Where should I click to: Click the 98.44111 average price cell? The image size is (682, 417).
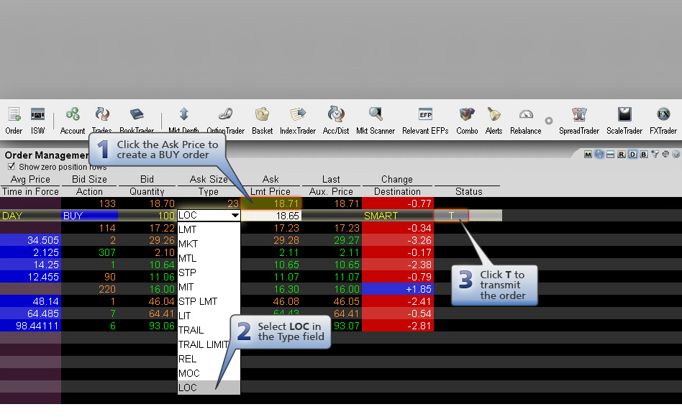tap(30, 326)
